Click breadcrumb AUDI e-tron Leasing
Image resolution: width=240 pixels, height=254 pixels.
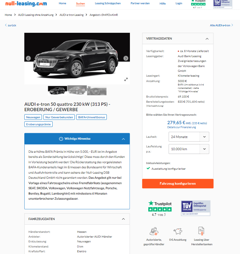(72, 15)
